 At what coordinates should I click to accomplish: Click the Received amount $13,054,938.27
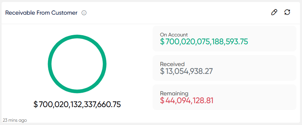point(187,71)
